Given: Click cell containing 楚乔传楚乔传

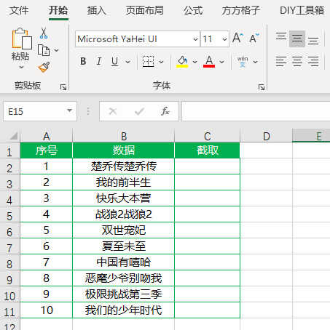Looking at the screenshot, I should [x=124, y=166].
